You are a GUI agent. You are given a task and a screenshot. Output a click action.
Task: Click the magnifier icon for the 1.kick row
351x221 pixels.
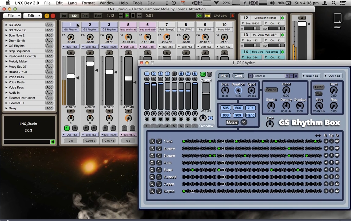[x=152, y=141]
